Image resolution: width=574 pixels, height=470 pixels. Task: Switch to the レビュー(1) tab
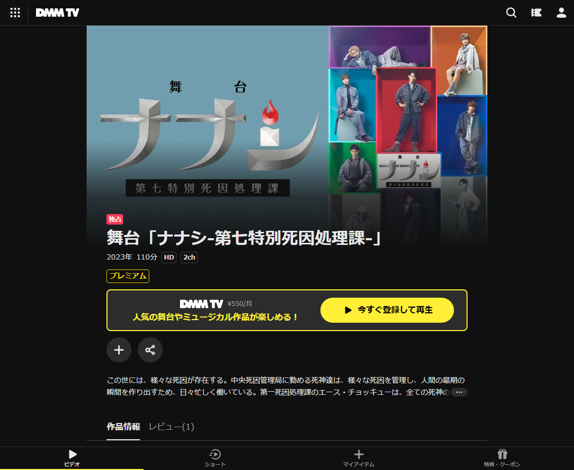pos(171,427)
